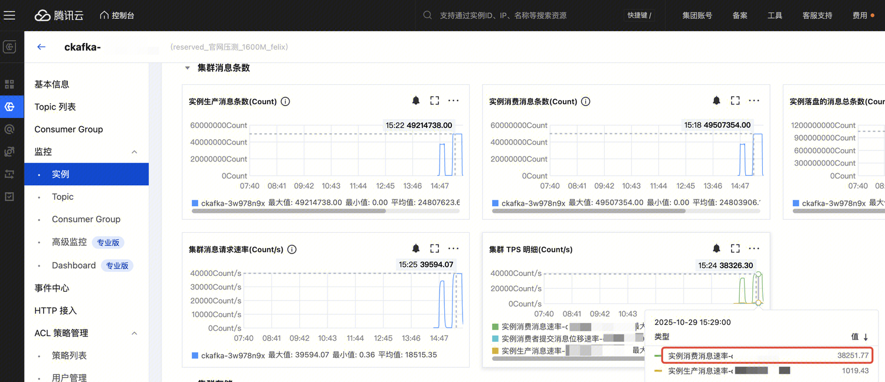Collapse the 监控 sidebar section
Screen dimensions: 885x382
click(134, 152)
